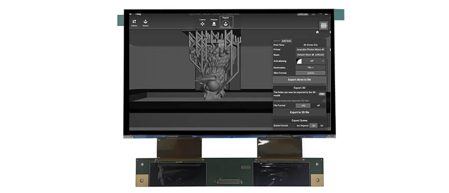The height and width of the screenshot is (193, 449).
Task: Click the view cube icon at top right
Action: [324, 26]
